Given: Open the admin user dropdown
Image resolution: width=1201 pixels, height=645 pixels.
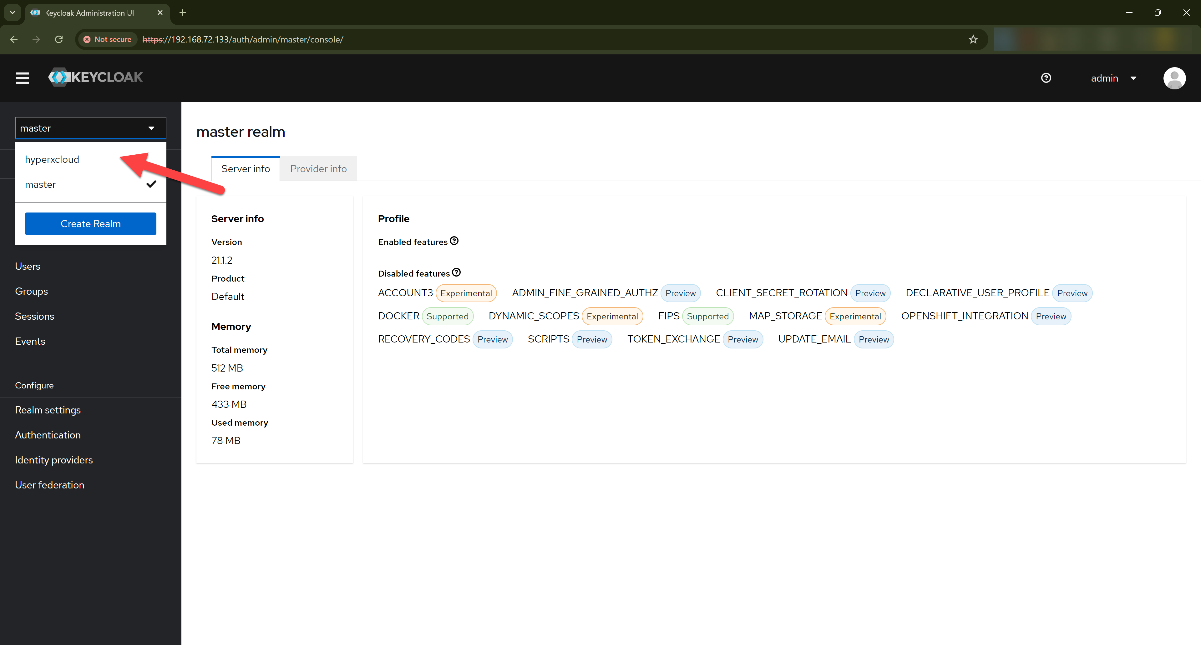Looking at the screenshot, I should pos(1113,78).
